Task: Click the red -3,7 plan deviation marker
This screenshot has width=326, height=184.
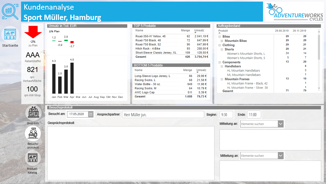Action: coord(72,42)
